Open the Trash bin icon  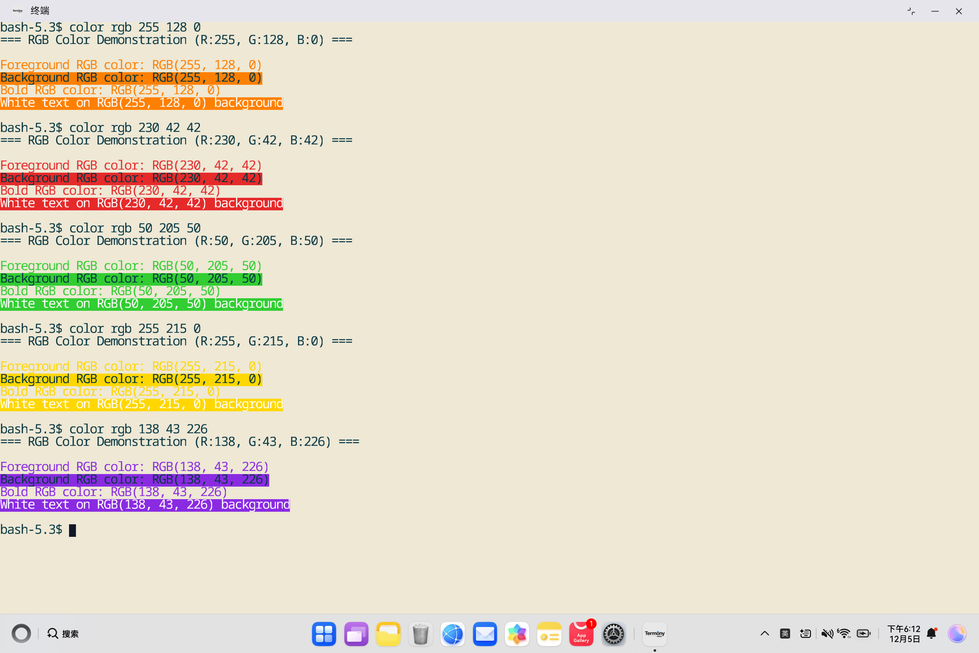(420, 634)
